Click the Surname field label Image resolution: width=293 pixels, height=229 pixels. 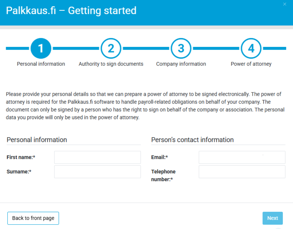click(19, 172)
